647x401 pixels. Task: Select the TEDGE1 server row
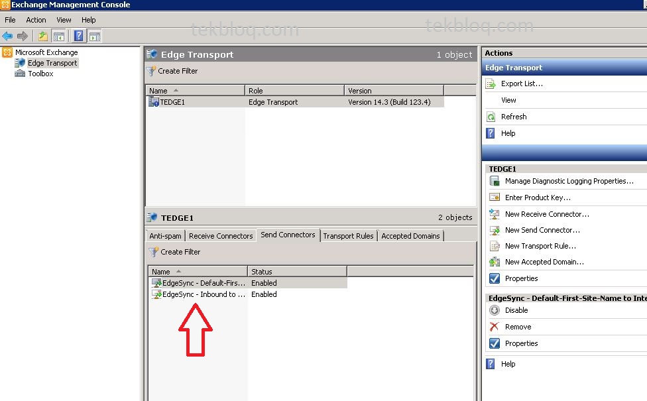pyautogui.click(x=295, y=102)
